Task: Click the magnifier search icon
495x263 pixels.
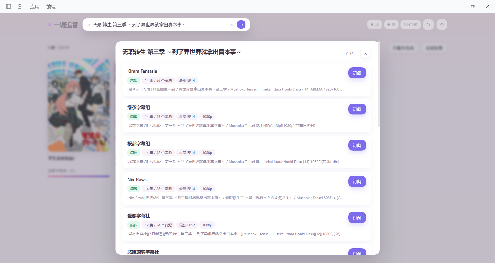Action: pyautogui.click(x=89, y=25)
